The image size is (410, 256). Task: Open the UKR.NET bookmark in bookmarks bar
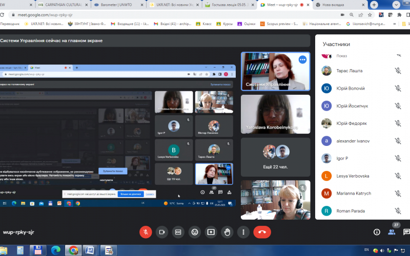[x=44, y=24]
